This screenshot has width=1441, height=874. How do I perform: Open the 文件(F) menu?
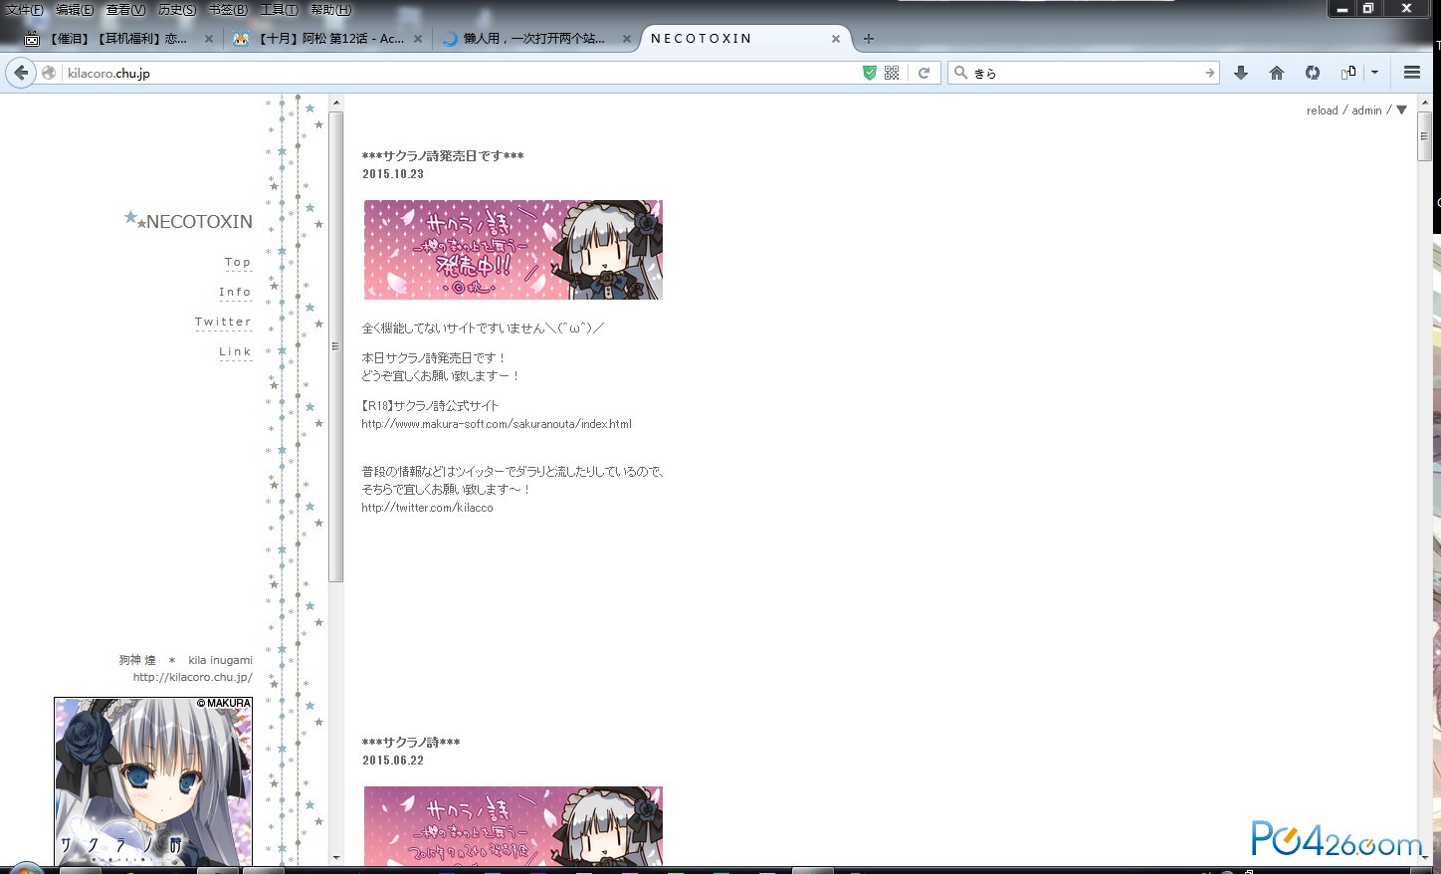click(x=25, y=10)
